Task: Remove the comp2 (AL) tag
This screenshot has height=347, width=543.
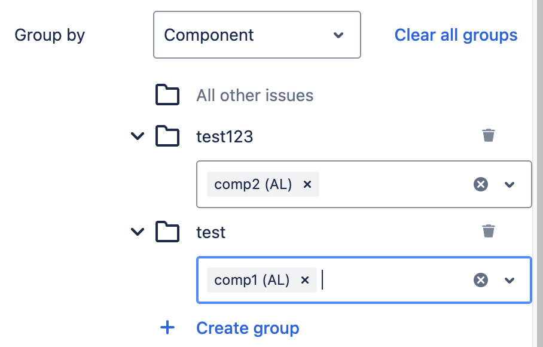Action: point(307,184)
